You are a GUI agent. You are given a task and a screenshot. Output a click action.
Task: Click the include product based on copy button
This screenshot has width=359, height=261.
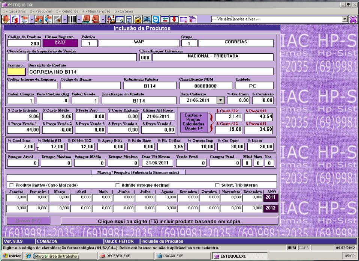[x=169, y=221]
